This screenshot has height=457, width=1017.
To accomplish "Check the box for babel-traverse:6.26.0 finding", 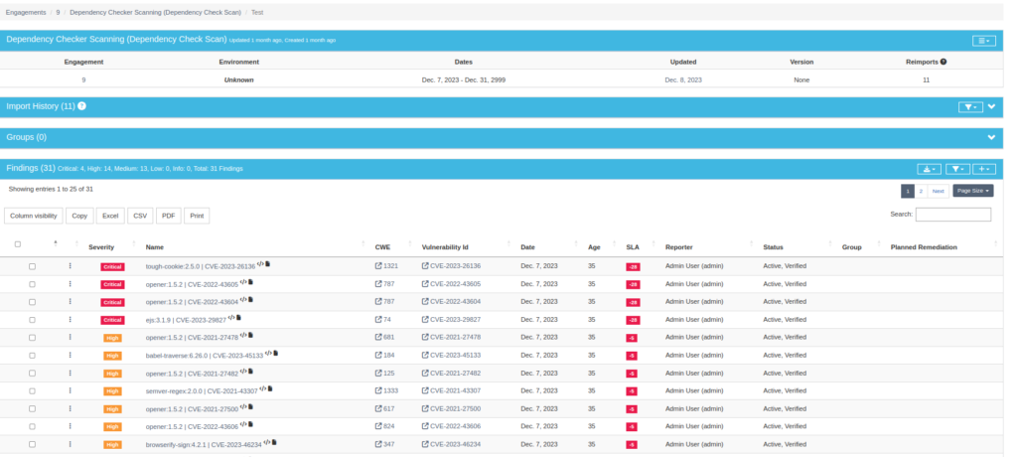I will 33,355.
